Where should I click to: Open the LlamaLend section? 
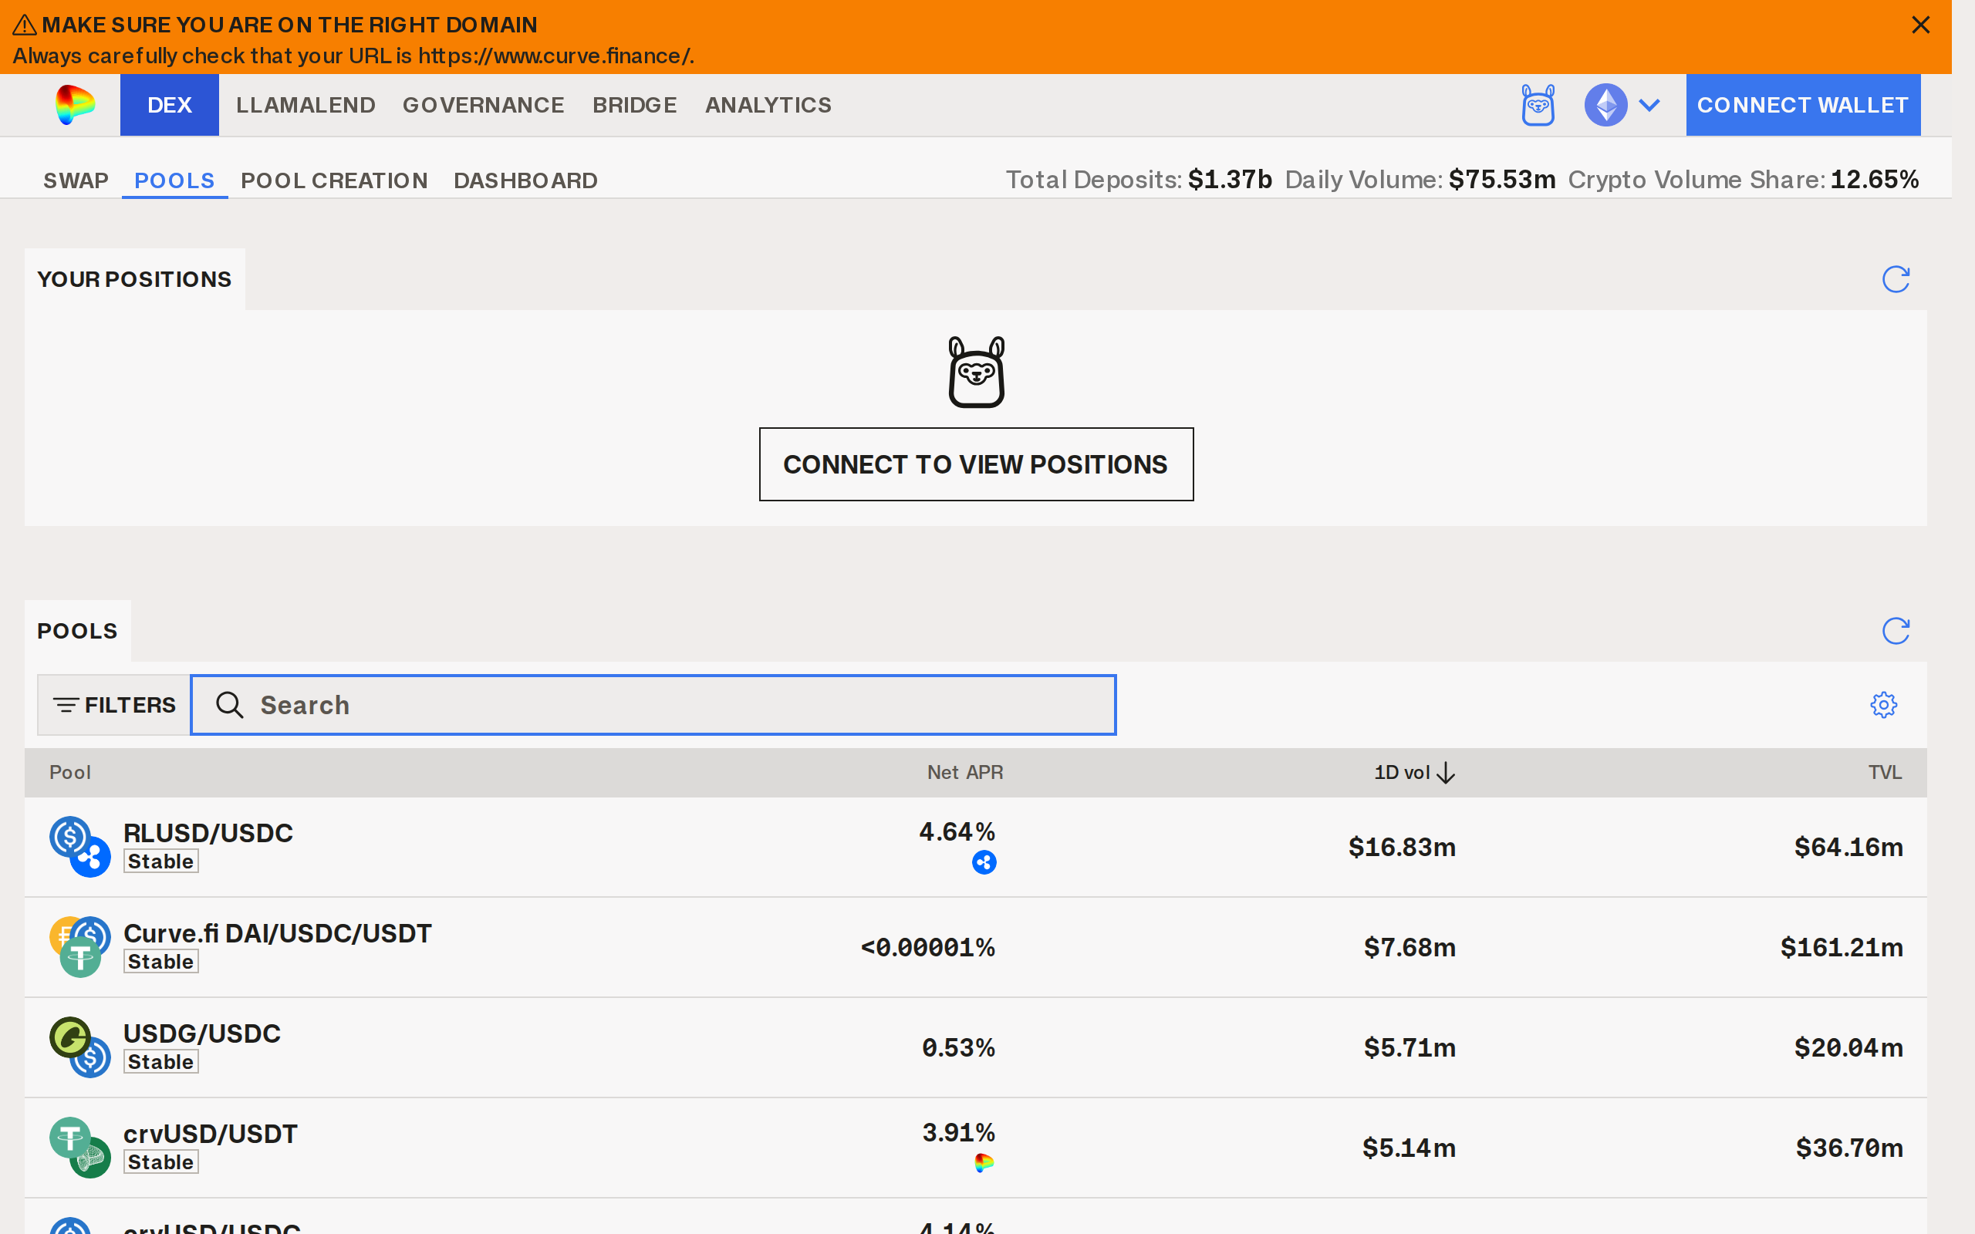point(306,106)
